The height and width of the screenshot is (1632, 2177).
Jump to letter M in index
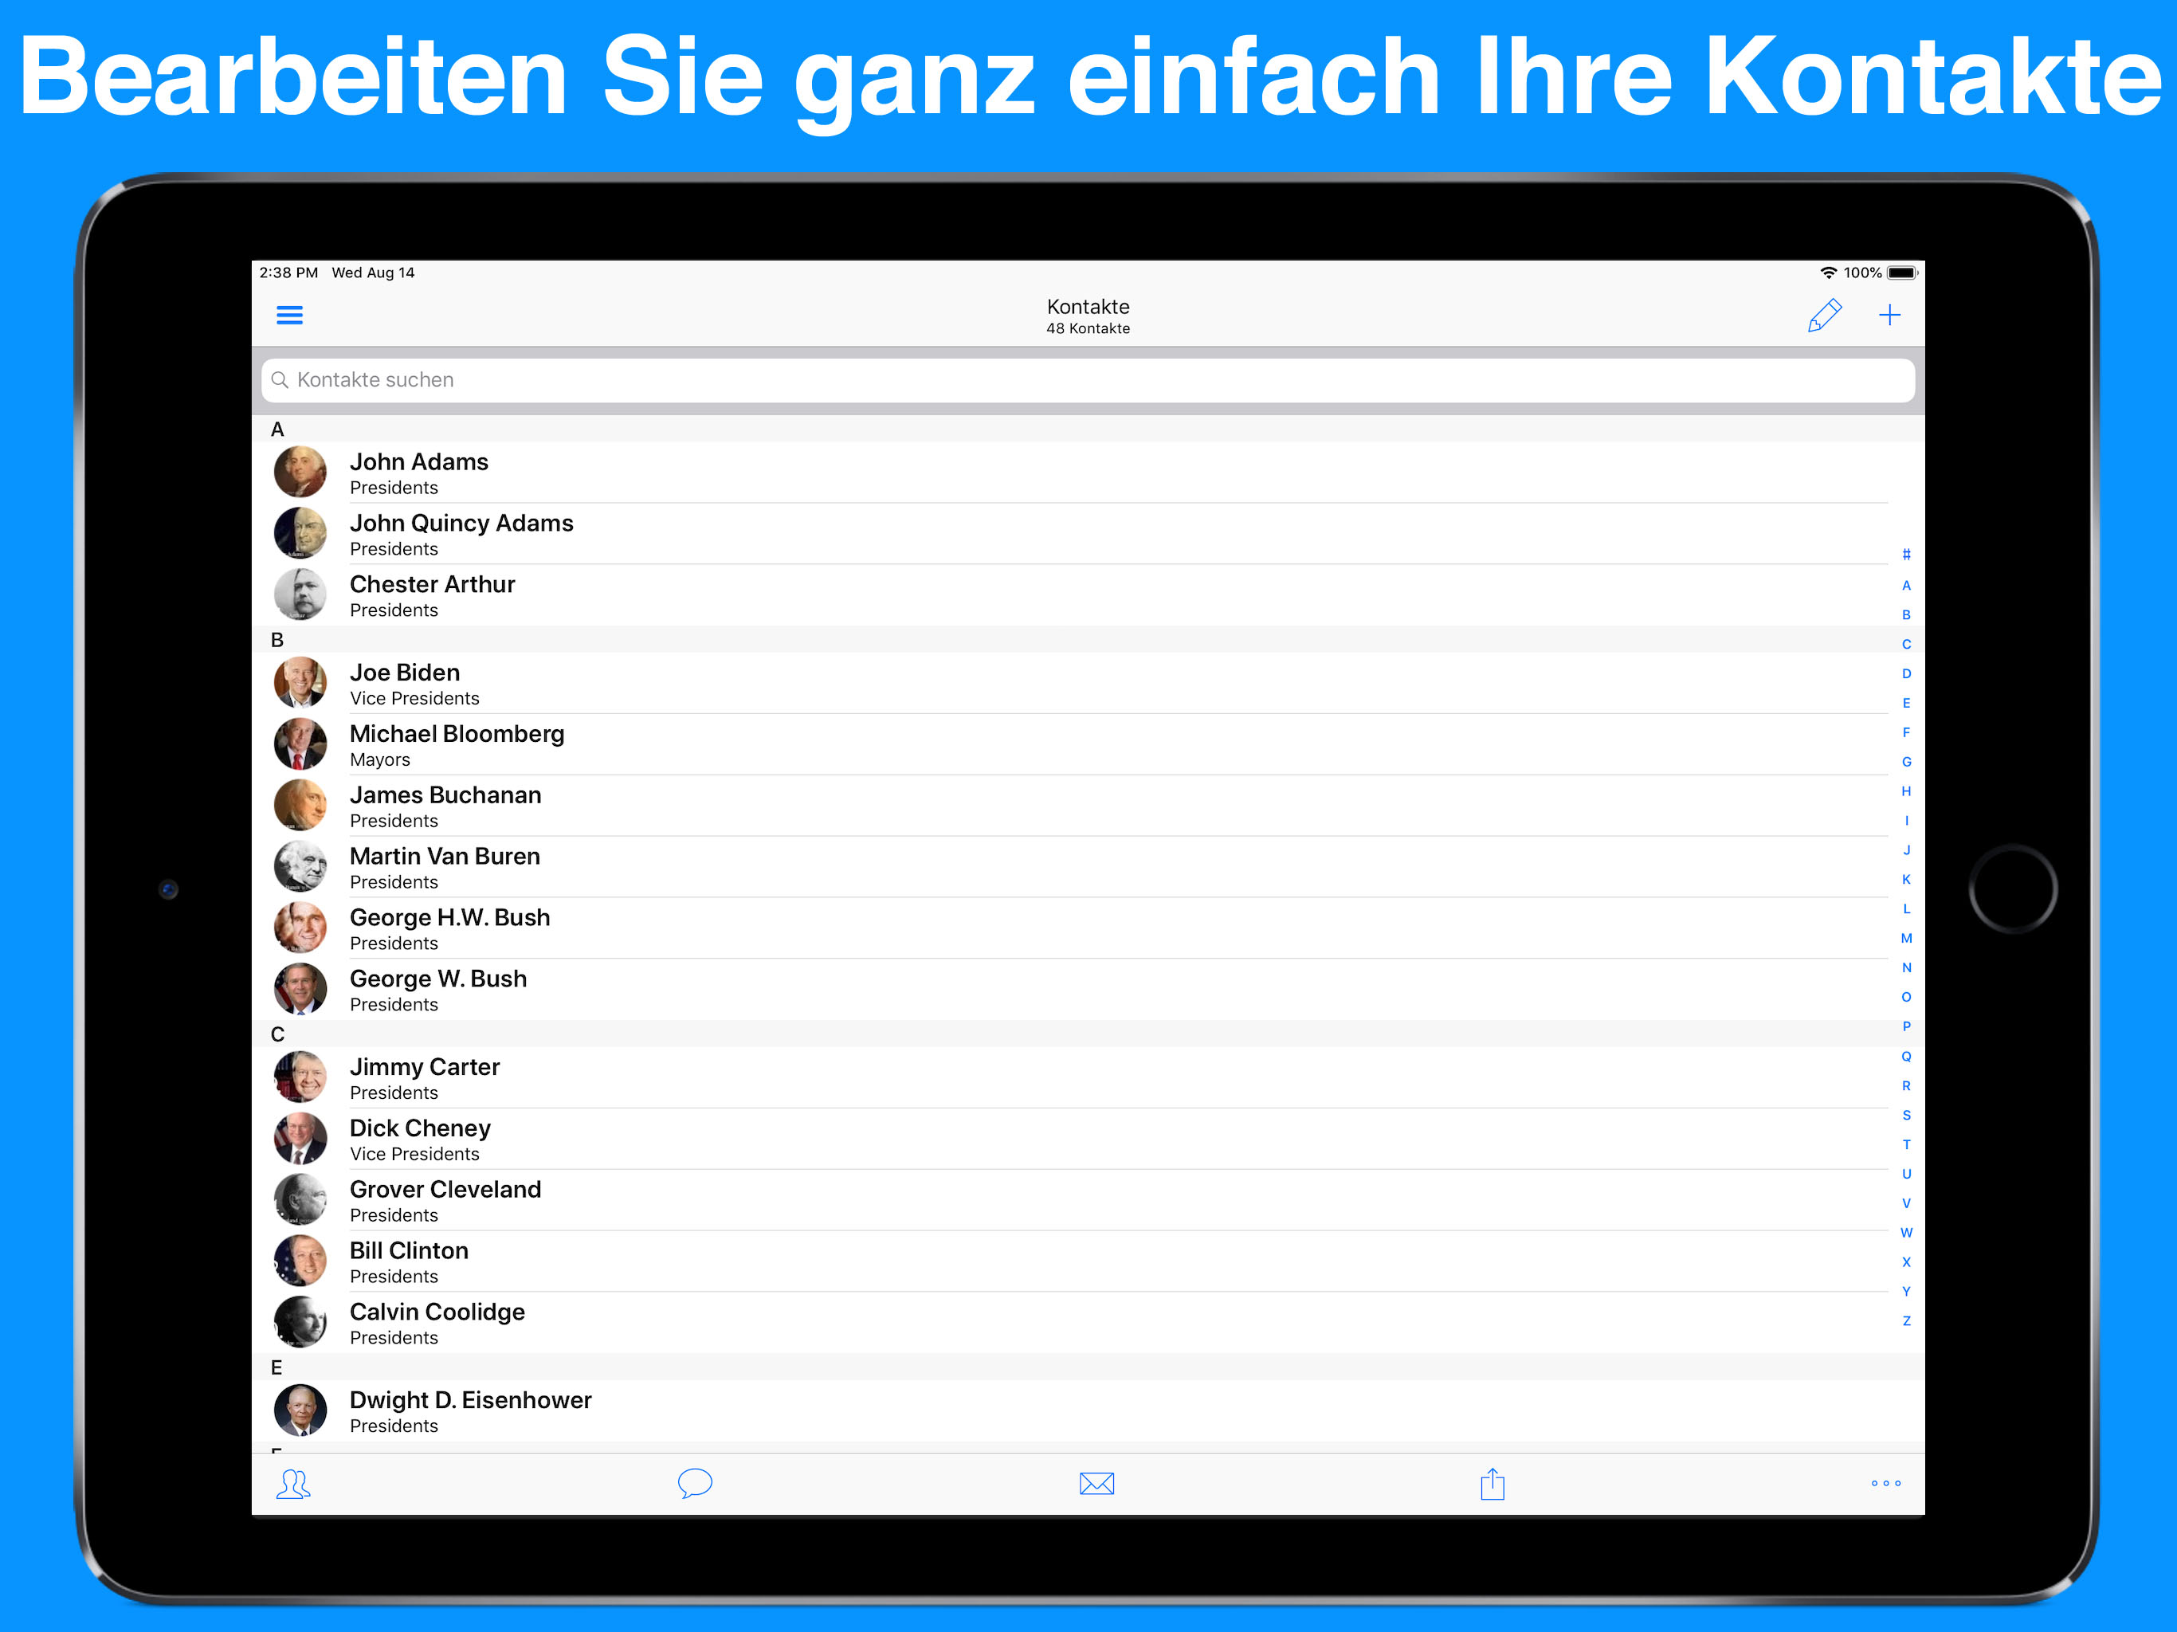pos(1906,938)
